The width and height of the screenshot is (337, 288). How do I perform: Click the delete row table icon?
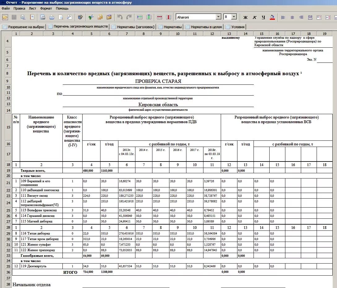tap(160, 17)
